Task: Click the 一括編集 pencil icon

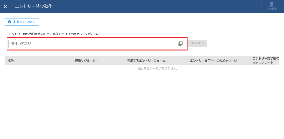Action: tap(271, 4)
